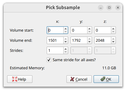
Task: Maximize the Pick Subsample window
Action: [x=109, y=8]
